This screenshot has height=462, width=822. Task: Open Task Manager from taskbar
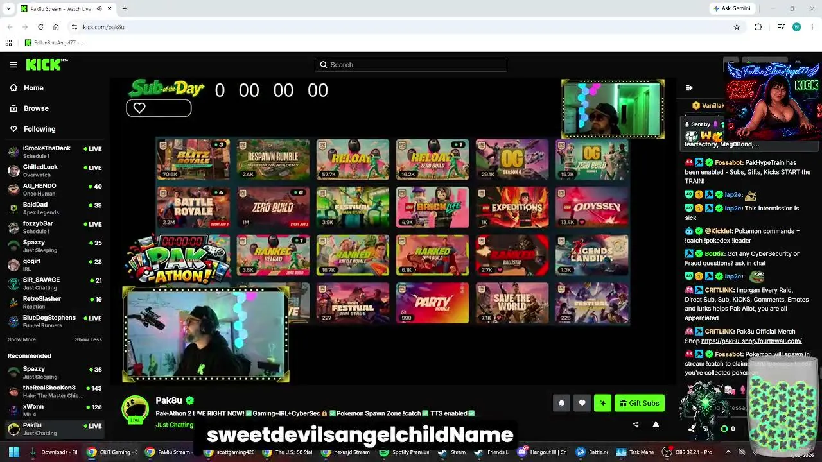tap(635, 452)
